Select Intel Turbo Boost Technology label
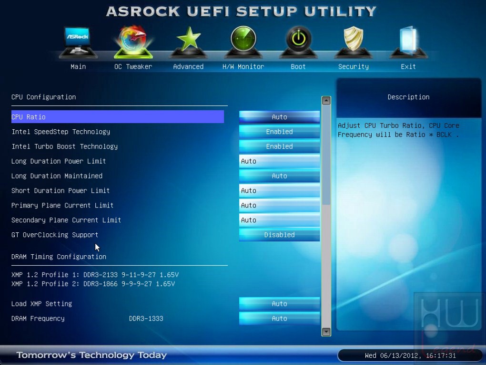486x365 pixels. coord(64,146)
